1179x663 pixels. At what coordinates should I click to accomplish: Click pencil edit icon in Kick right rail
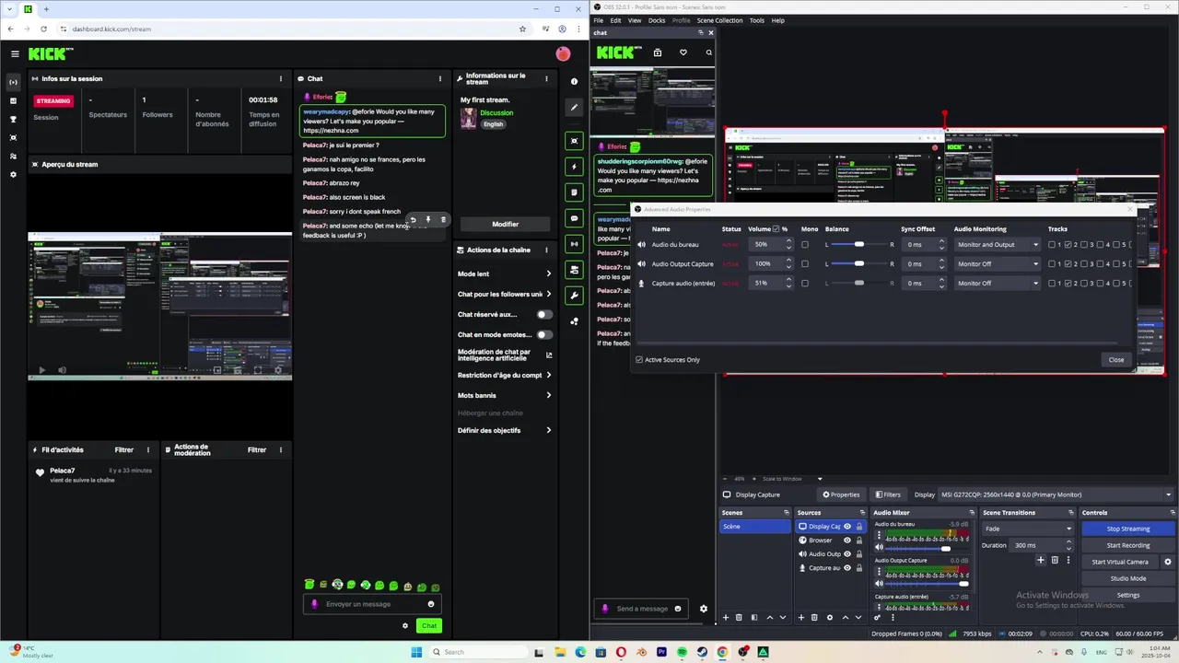tap(574, 107)
